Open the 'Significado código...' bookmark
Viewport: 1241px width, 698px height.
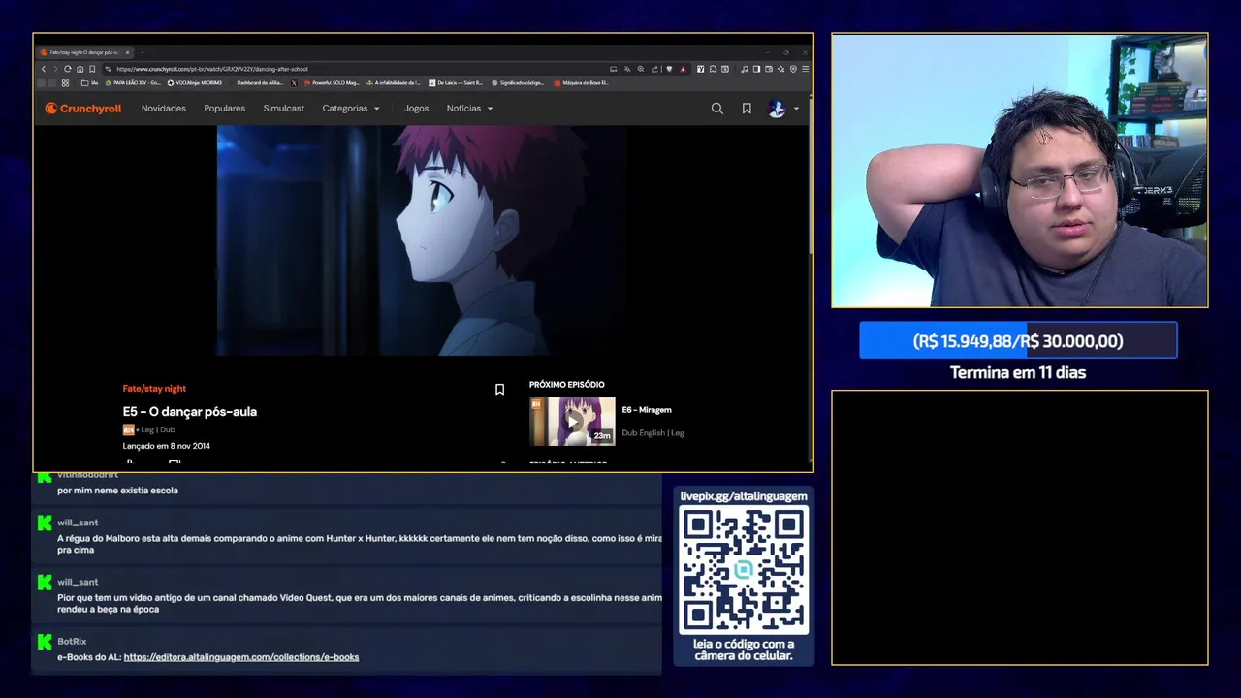[x=517, y=83]
